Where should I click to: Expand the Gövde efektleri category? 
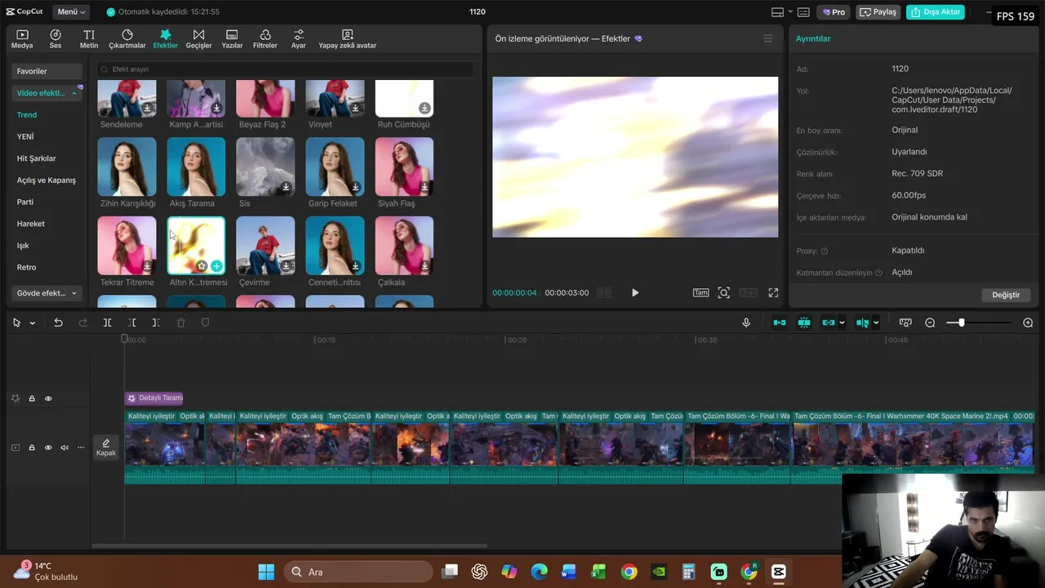click(x=73, y=293)
